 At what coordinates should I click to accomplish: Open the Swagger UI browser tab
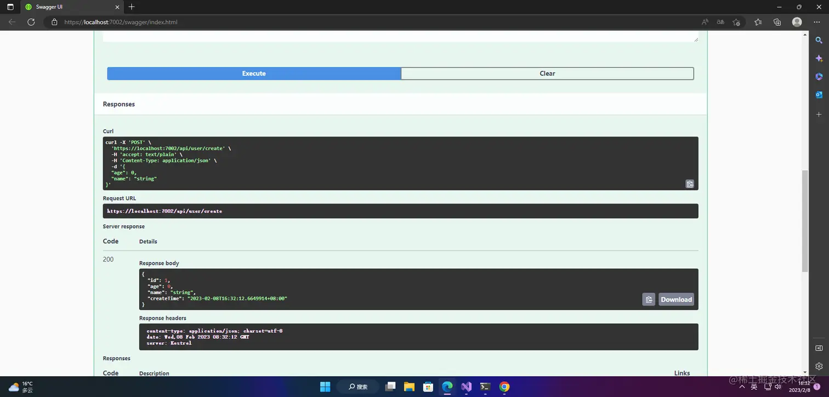[x=71, y=7]
